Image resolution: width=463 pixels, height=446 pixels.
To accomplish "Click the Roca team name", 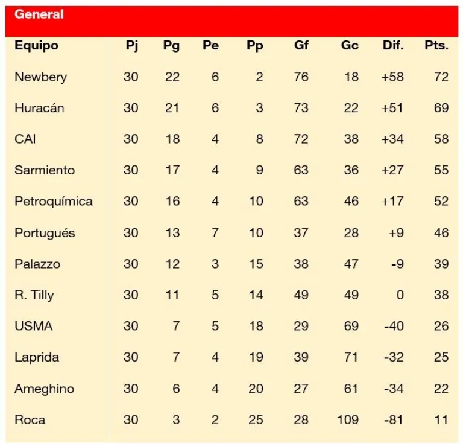I will (x=30, y=419).
